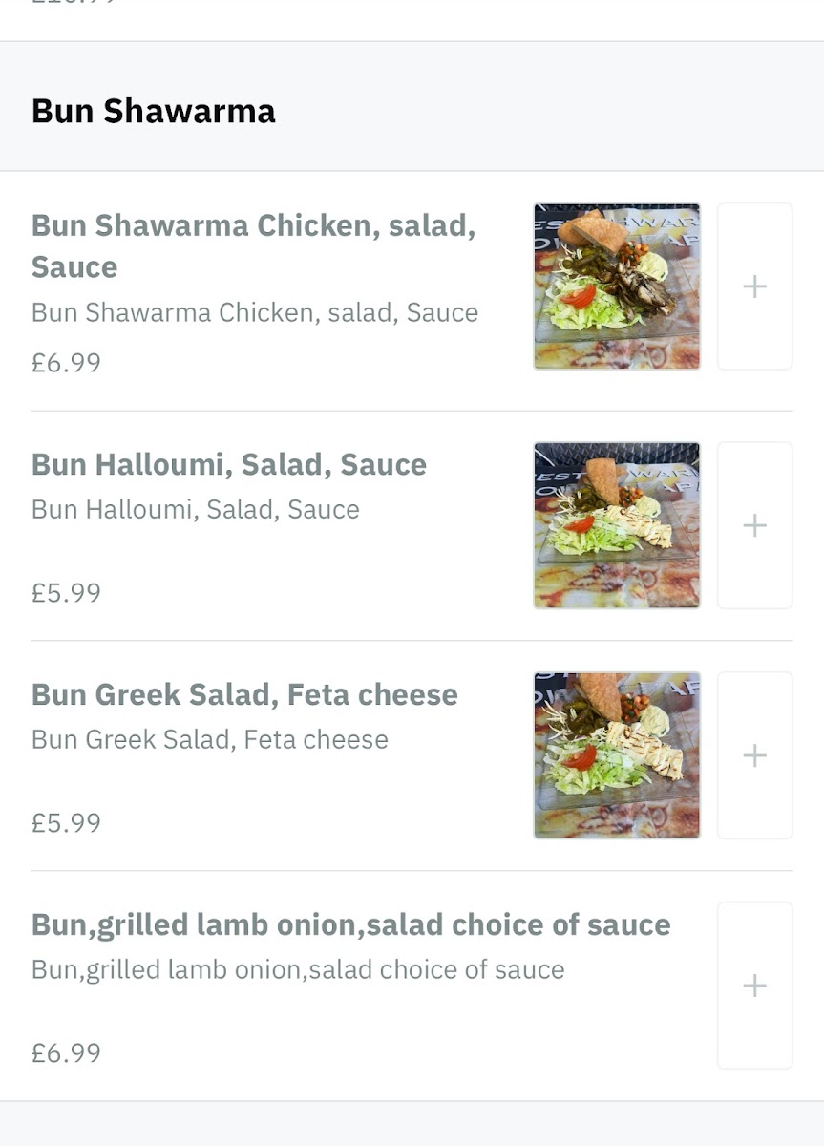824x1146 pixels.
Task: Click £6.99 price of Shawarma Chicken bun
Action: point(66,363)
